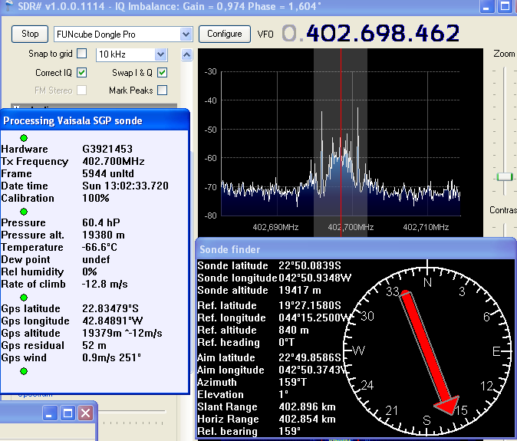517x441 pixels.
Task: Uncheck the Swap I & Q checkbox
Action: coord(162,73)
